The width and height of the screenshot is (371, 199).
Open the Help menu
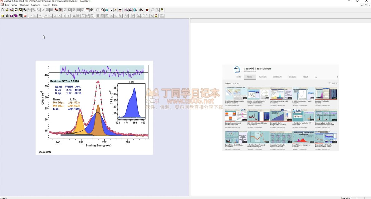click(55, 5)
